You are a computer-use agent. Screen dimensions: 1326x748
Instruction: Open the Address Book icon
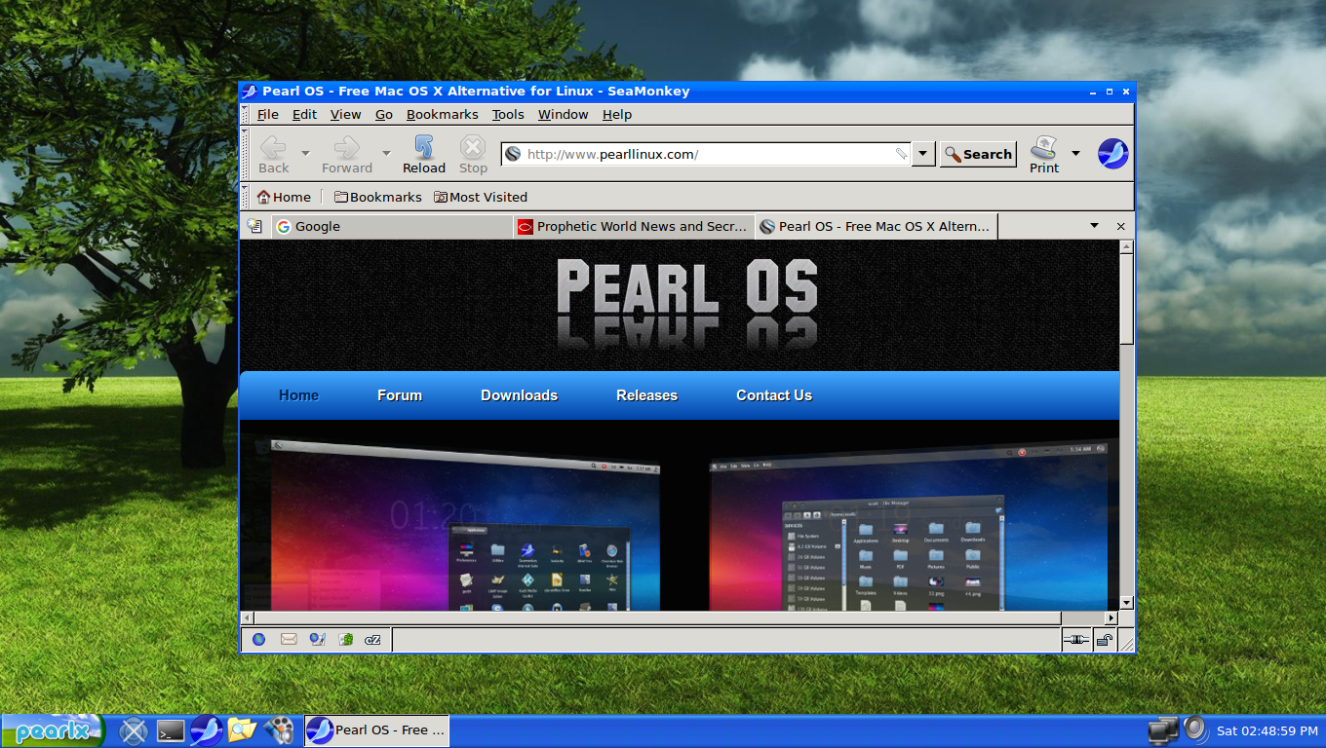tap(344, 640)
